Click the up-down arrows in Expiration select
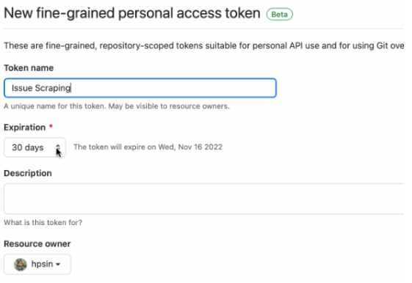The image size is (412, 283). click(58, 147)
